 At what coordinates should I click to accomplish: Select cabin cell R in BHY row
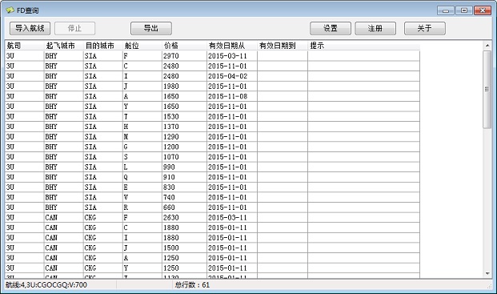142,207
